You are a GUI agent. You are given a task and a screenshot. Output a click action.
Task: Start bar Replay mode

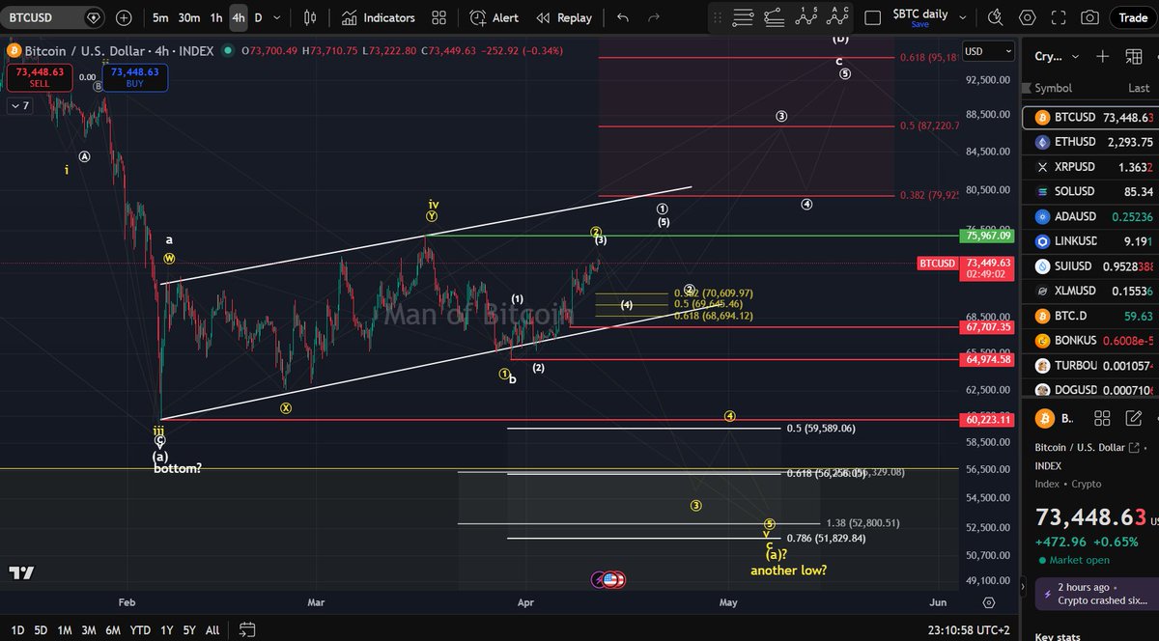click(x=564, y=17)
